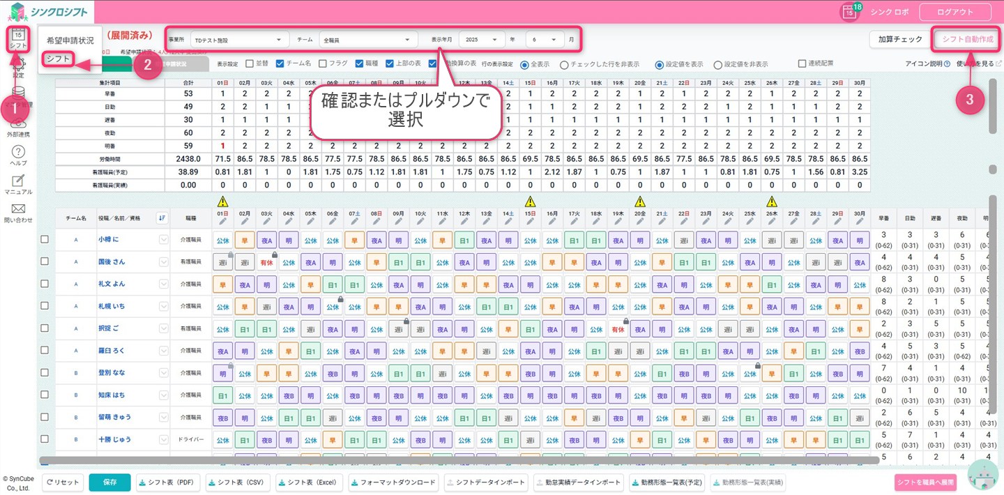Click the 加算チェック button
1004x495 pixels.
[900, 39]
